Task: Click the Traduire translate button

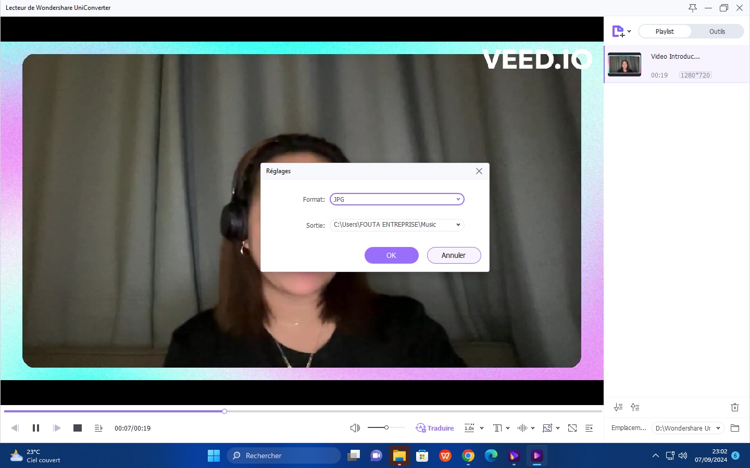Action: [x=435, y=428]
